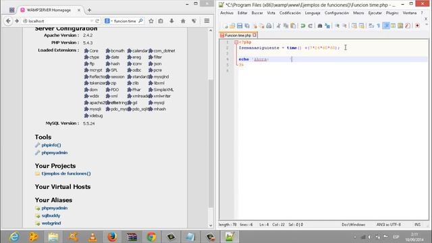Image resolution: width=432 pixels, height=243 pixels.
Task: Open the Archivo menu
Action: pos(227,13)
